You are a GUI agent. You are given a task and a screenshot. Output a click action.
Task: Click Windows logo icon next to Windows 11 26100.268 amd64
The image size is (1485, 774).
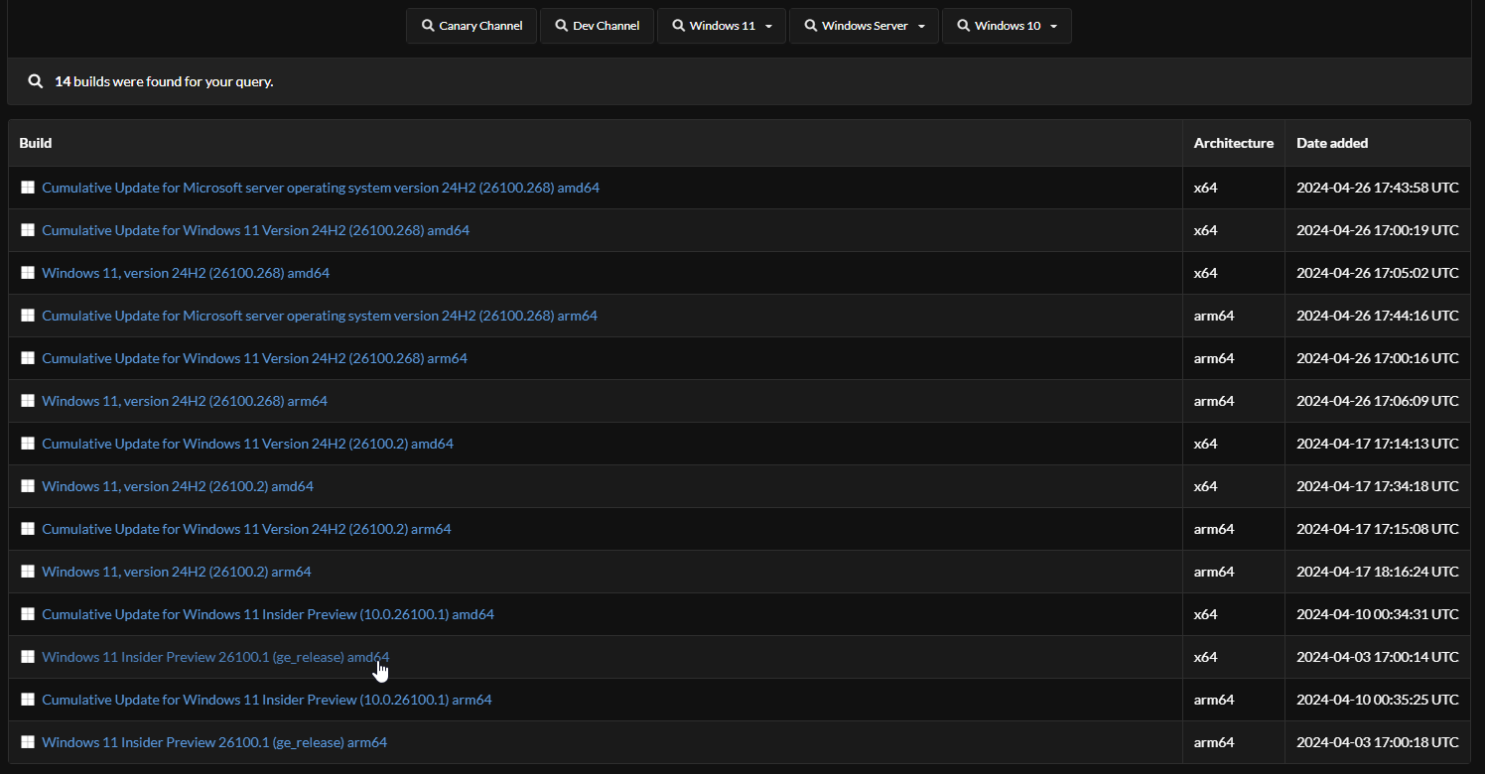(28, 273)
